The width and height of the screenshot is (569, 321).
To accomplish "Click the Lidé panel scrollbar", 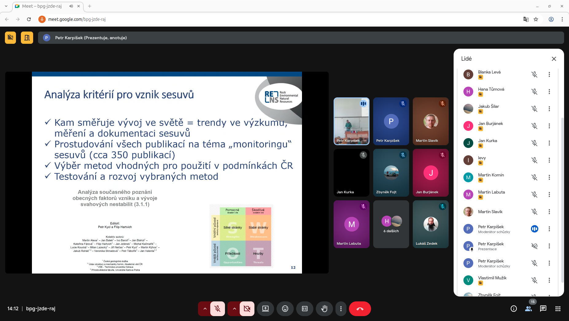I will pos(562,199).
